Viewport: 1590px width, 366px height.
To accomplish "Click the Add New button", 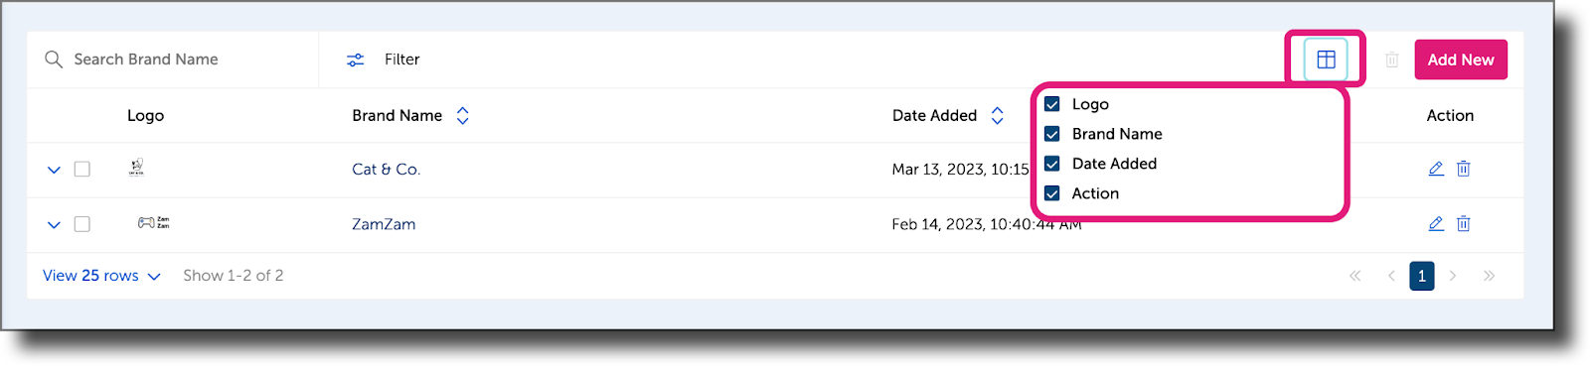I will point(1461,60).
